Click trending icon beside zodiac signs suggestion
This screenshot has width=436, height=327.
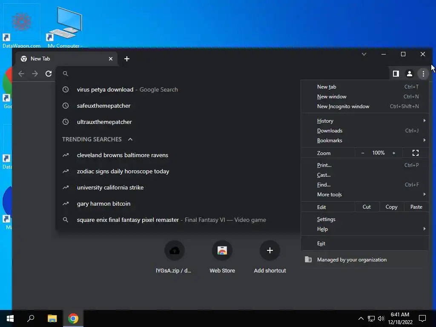pyautogui.click(x=65, y=171)
